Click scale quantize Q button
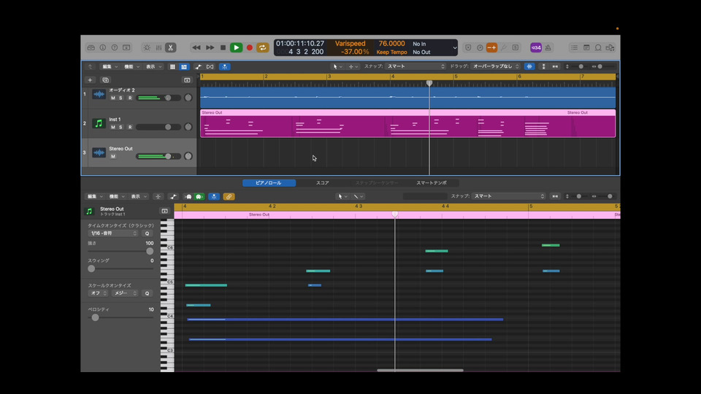The image size is (701, 394). (x=147, y=293)
